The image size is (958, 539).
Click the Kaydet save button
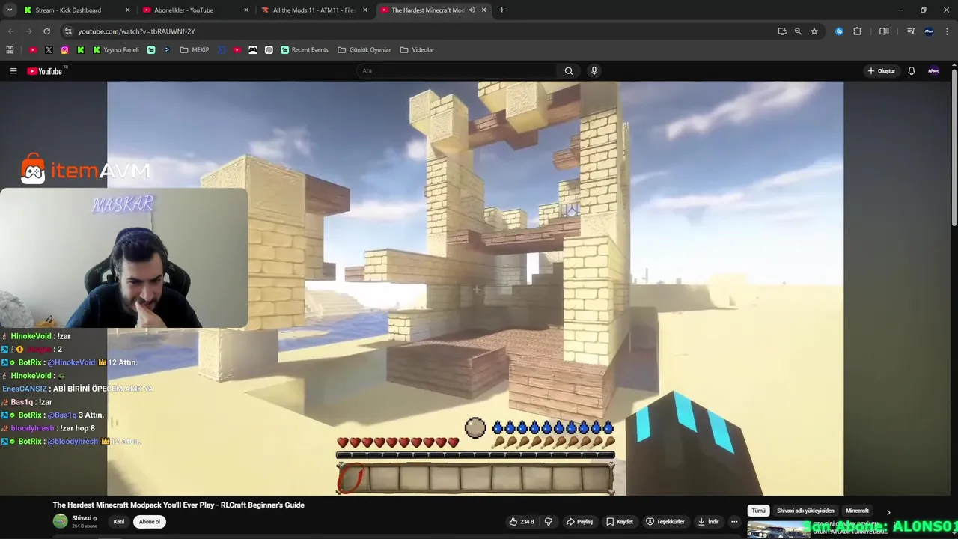pos(620,522)
